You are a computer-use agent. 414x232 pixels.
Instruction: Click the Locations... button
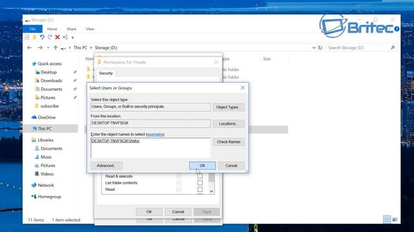(228, 124)
